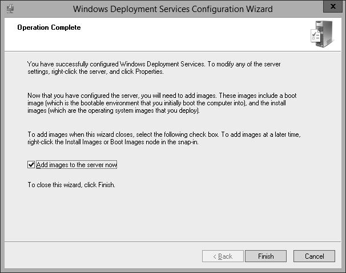Click the wizard system icon in title bar

10,9
